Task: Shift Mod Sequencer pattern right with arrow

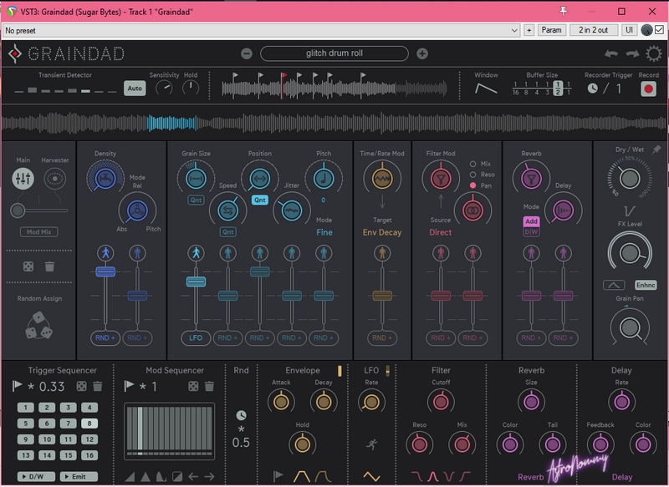Action: point(209,476)
